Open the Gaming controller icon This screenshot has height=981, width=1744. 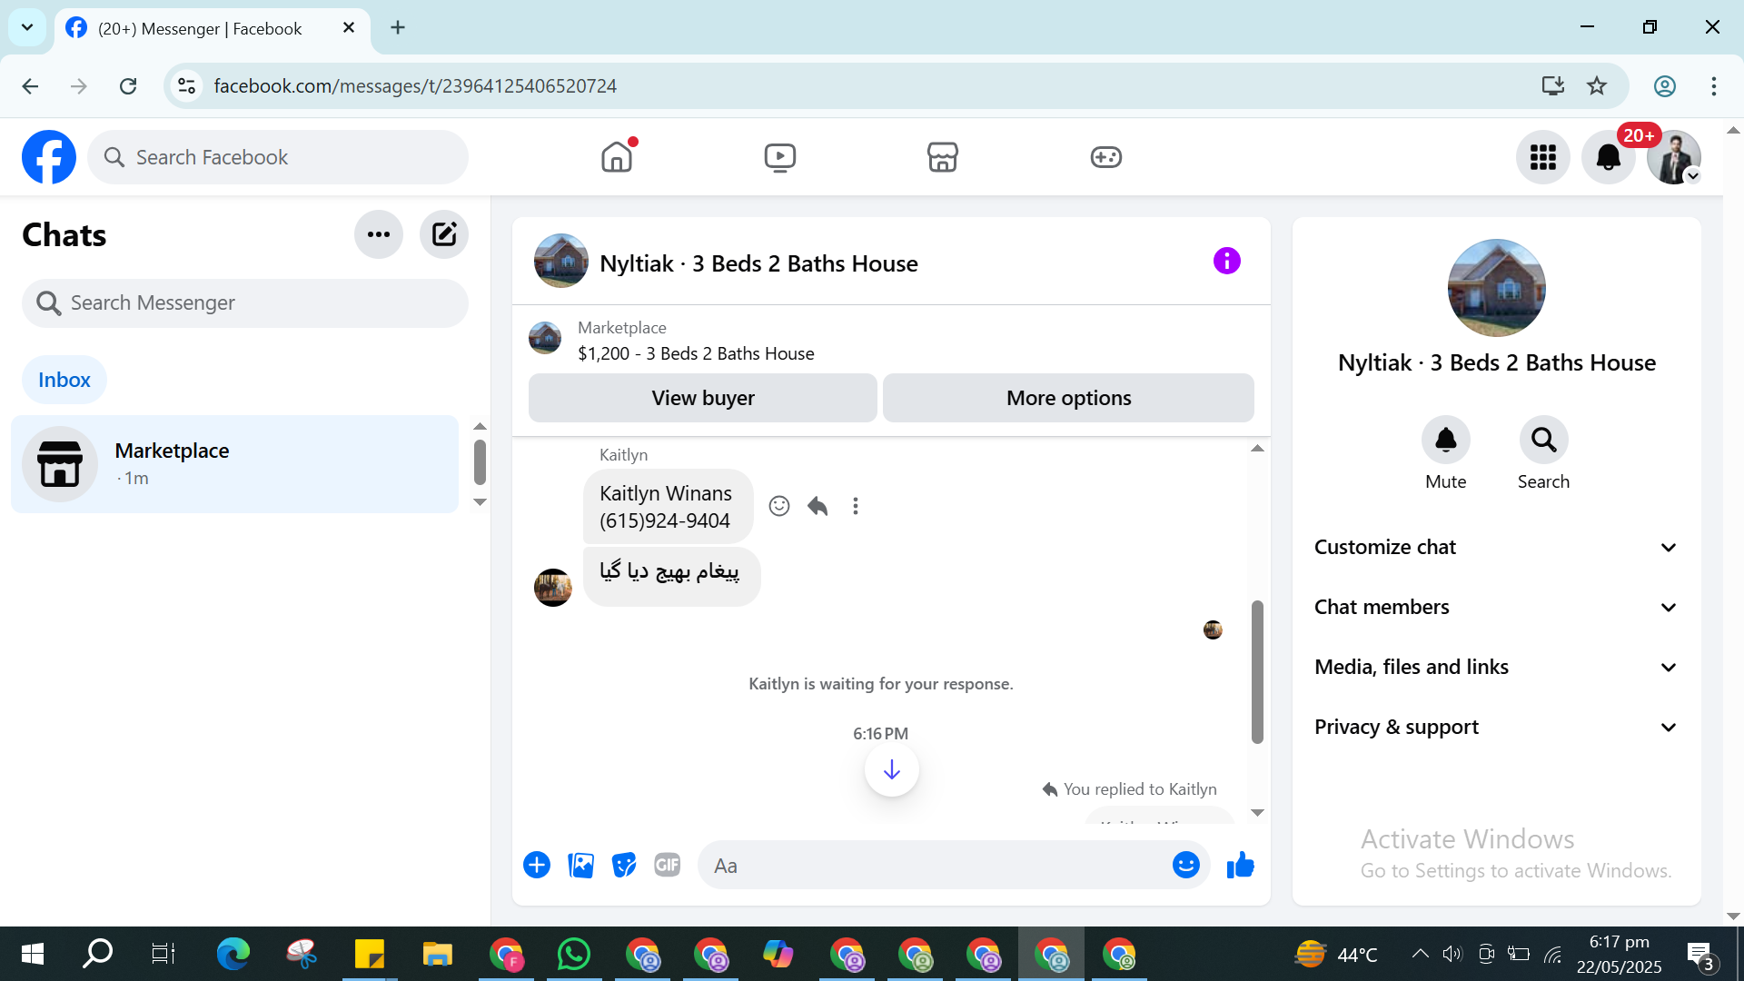pyautogui.click(x=1106, y=157)
